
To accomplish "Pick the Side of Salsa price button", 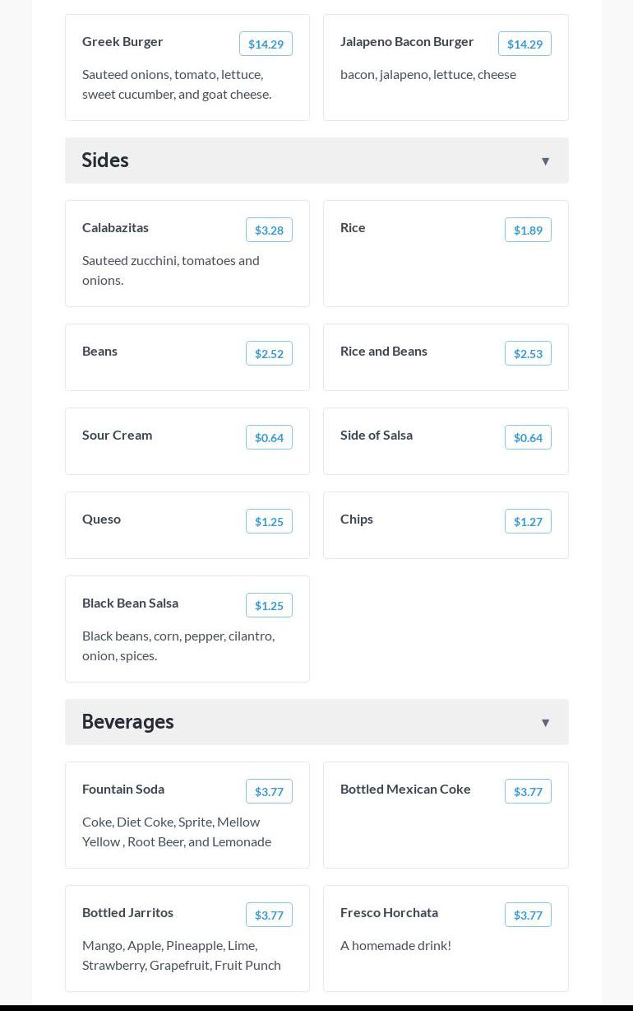I will click(528, 438).
